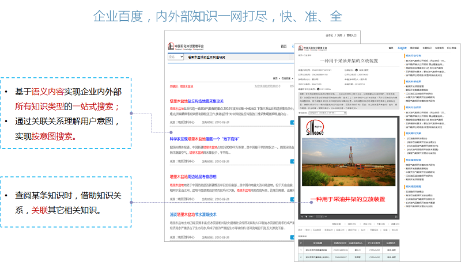Image resolution: width=461 pixels, height=262 pixels.
Task: Click the blue icon beside the "地下海洋" result
Action: point(293,161)
